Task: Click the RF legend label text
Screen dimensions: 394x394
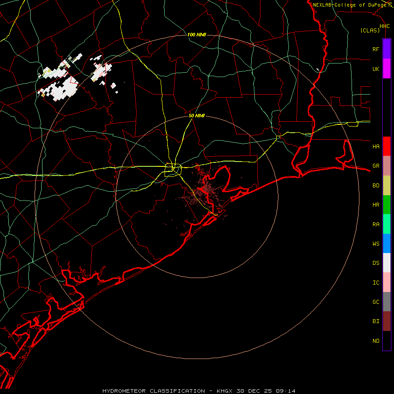Action: pos(376,49)
